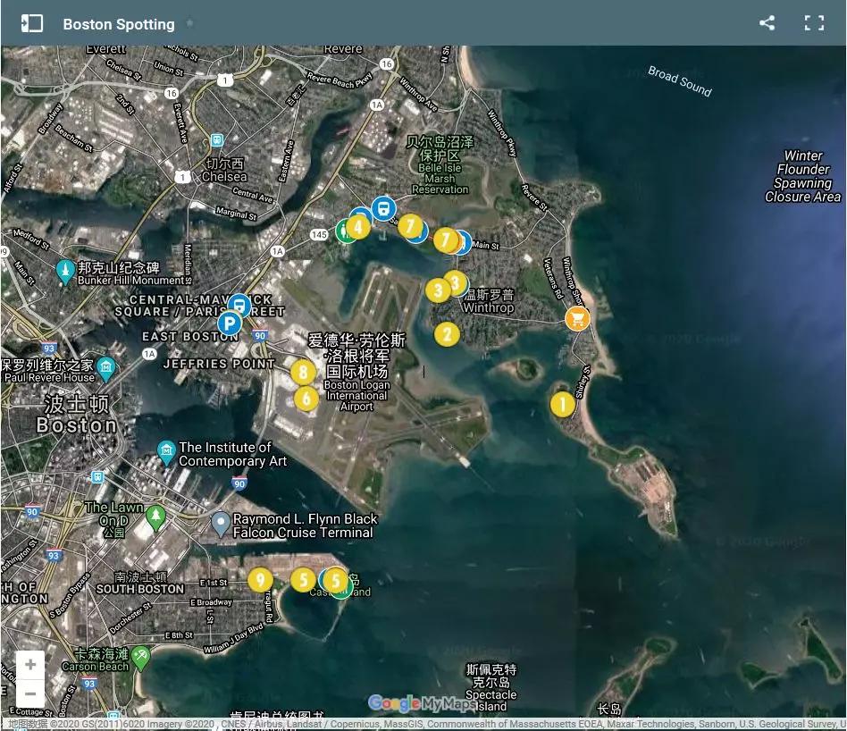
Task: Click the green restroom marker
Action: coord(344,231)
